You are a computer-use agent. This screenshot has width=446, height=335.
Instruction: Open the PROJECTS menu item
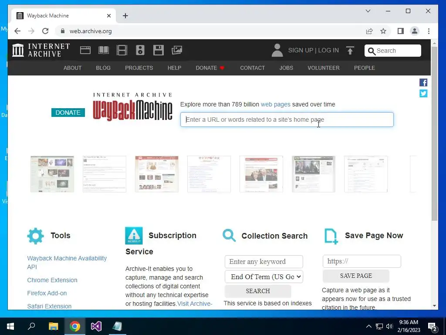(139, 68)
